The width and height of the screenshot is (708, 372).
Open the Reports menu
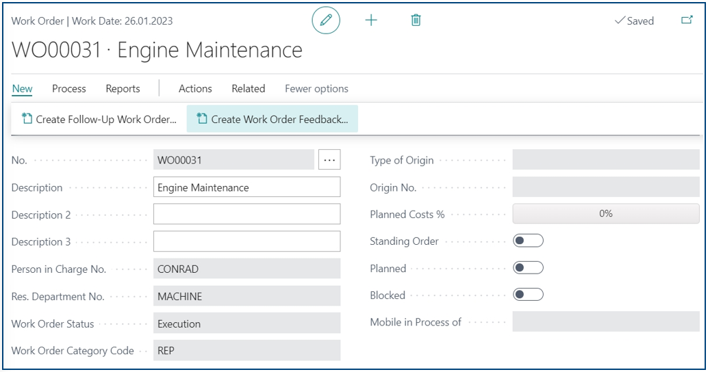click(x=123, y=88)
